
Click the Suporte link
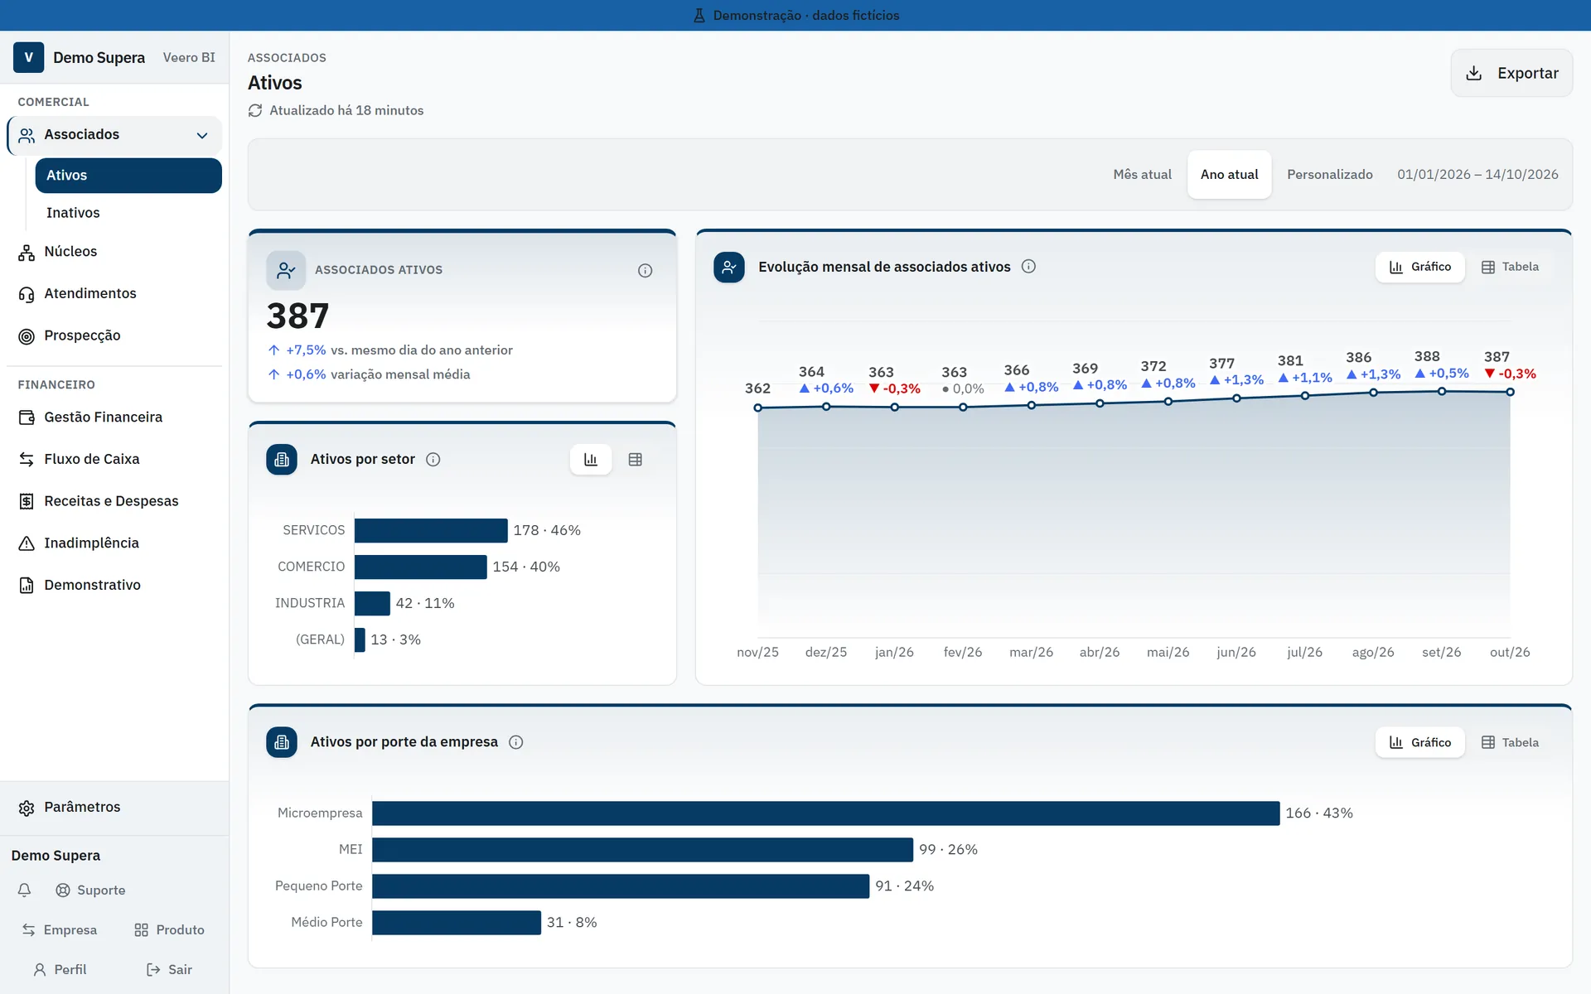90,890
